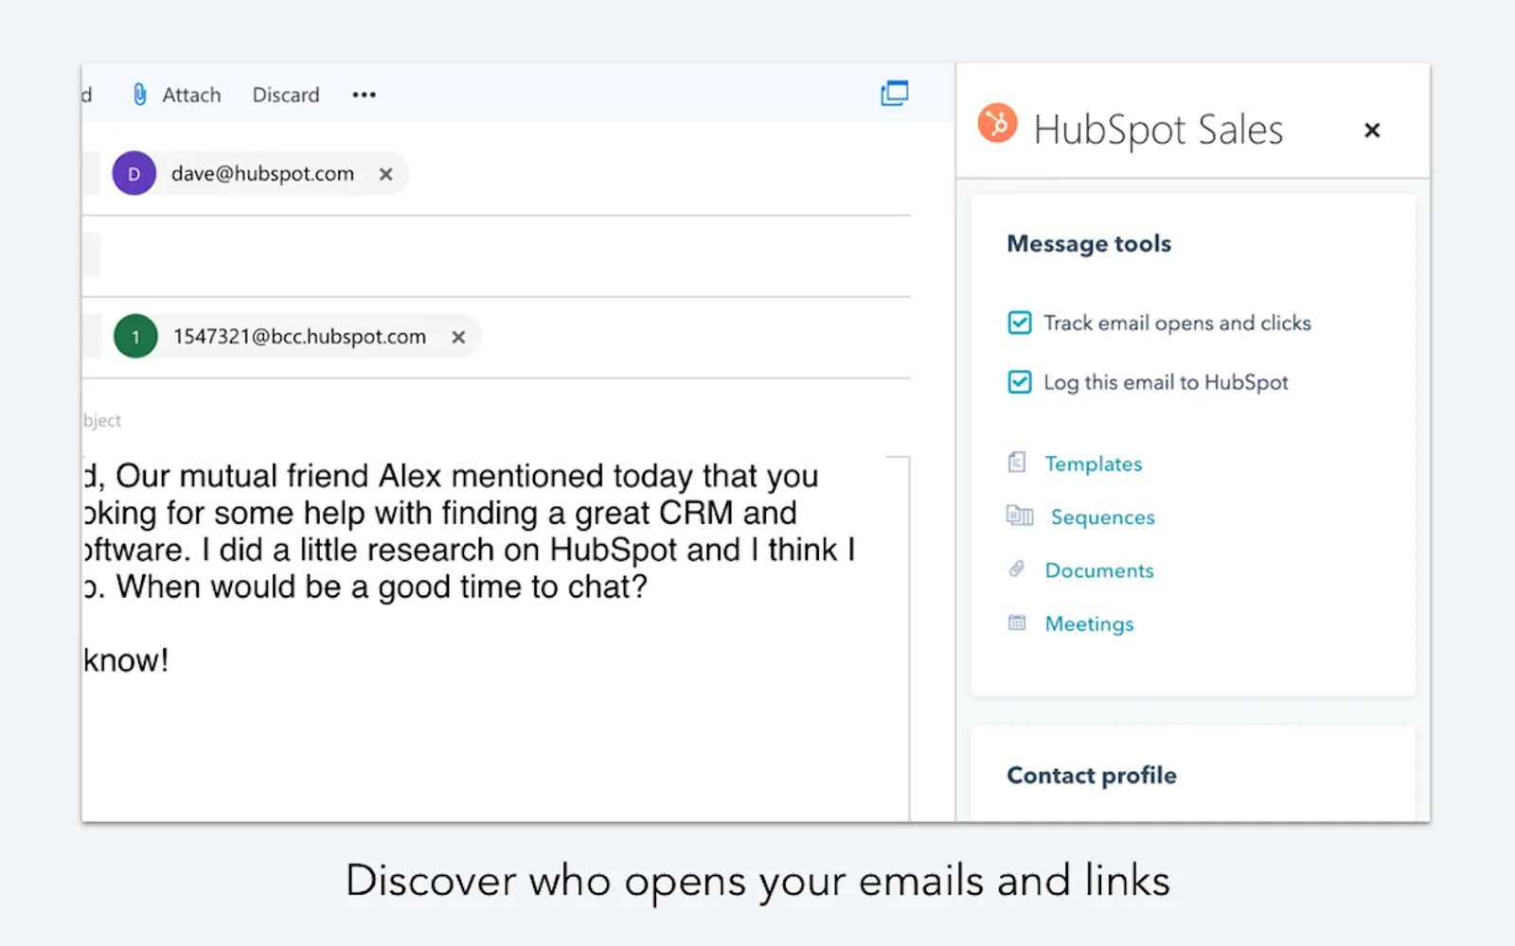Click the green 1 avatar
The image size is (1515, 946).
click(135, 336)
